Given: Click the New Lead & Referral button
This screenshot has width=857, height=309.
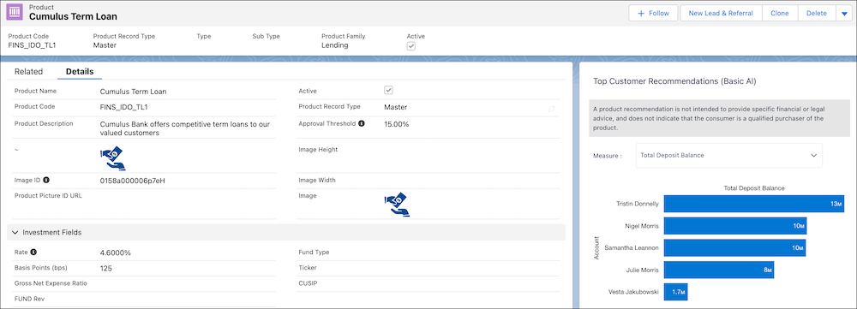Looking at the screenshot, I should (721, 13).
